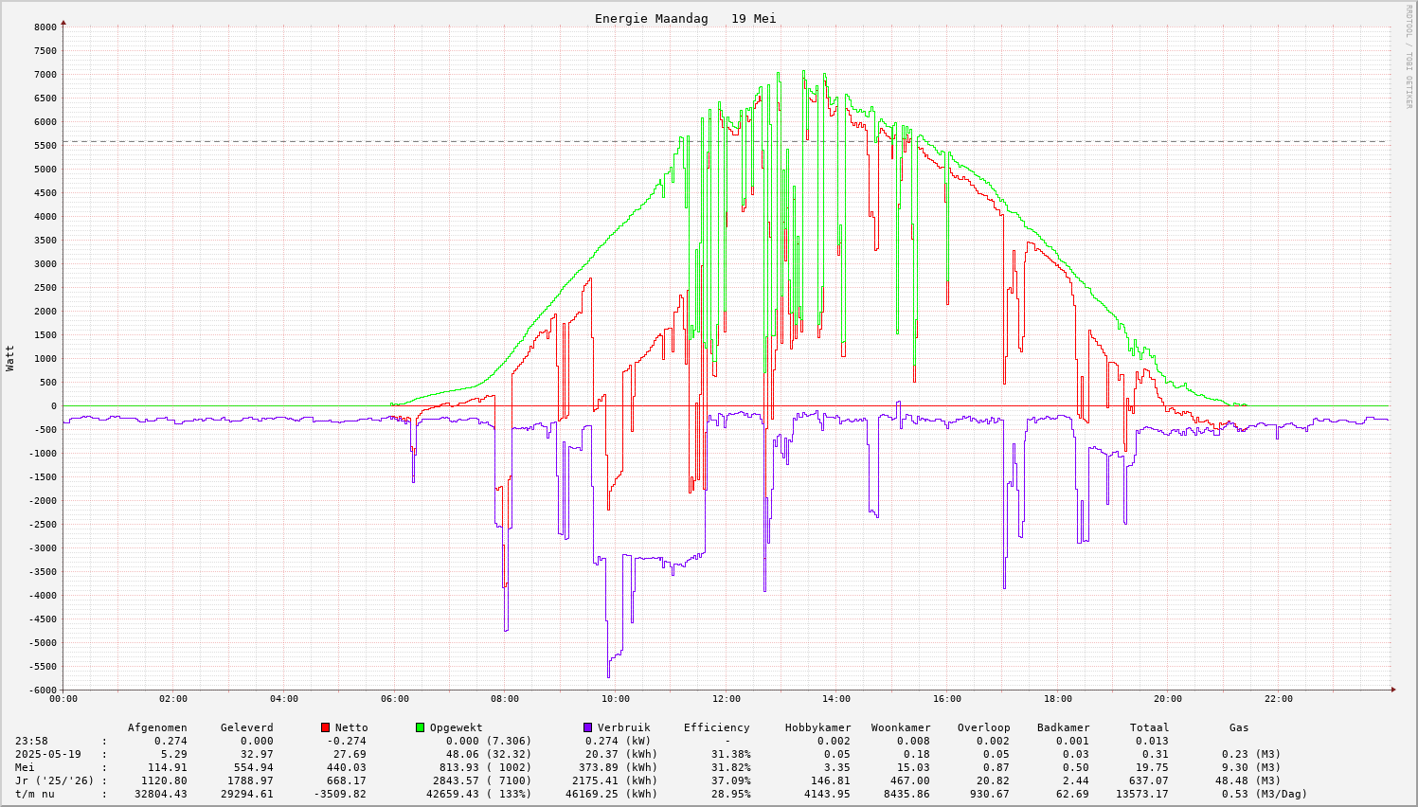1418x807 pixels.
Task: Select the Geleverd column header
Action: pos(246,727)
